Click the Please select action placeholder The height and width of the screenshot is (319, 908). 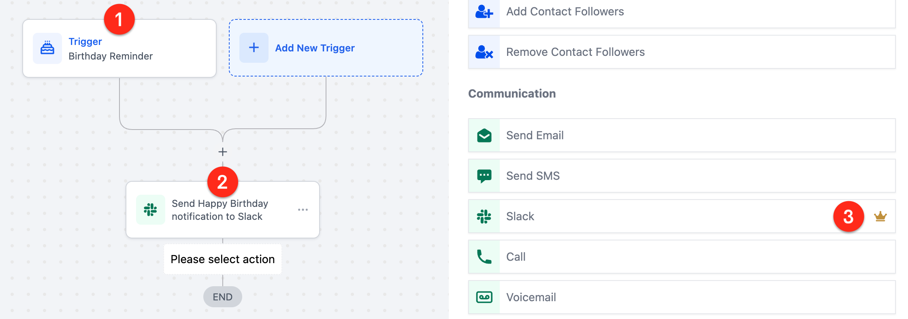(x=222, y=259)
